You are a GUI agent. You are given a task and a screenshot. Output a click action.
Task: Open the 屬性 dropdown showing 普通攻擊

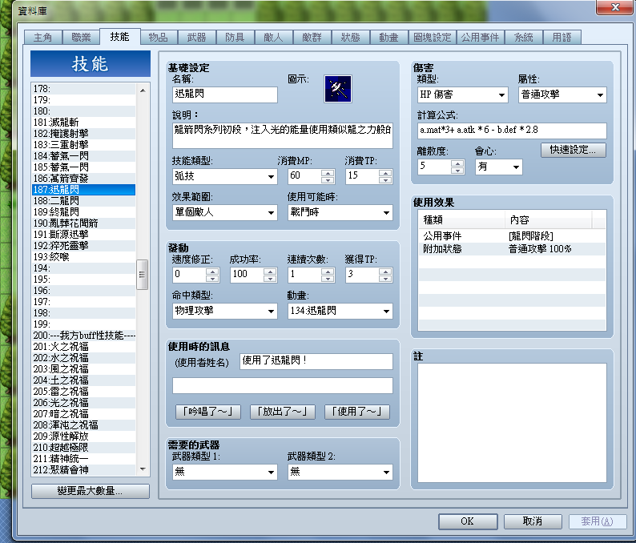[562, 95]
